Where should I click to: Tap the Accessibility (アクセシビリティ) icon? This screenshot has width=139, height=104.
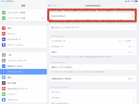click(4, 72)
